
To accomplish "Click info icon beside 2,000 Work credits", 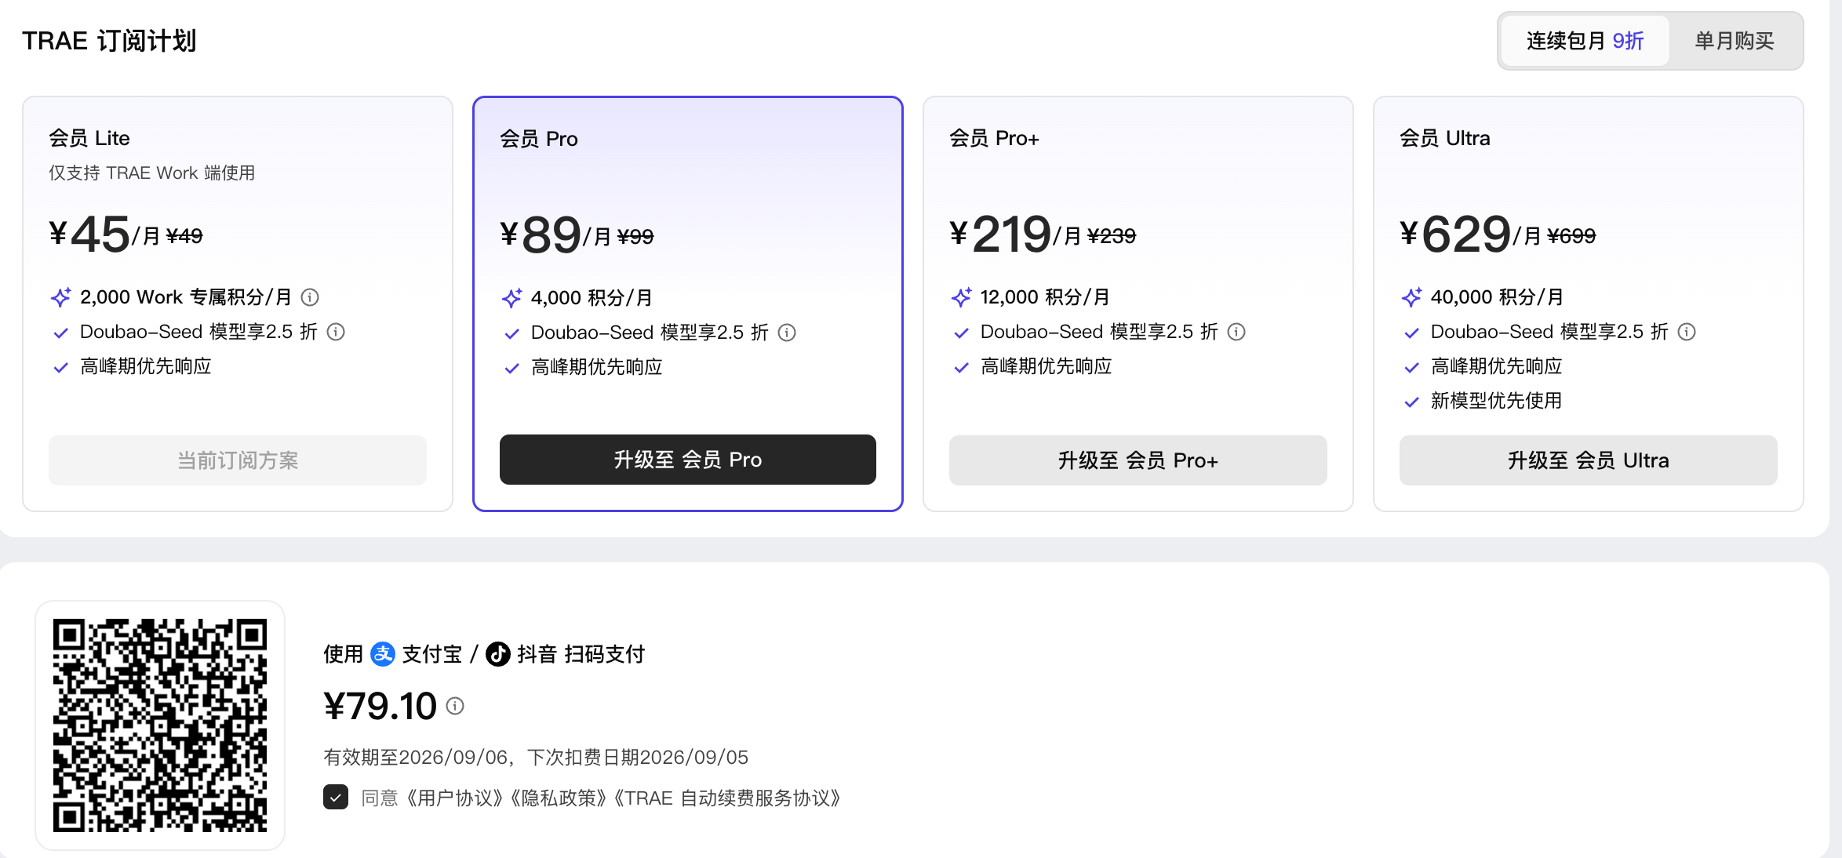I will pos(310,297).
